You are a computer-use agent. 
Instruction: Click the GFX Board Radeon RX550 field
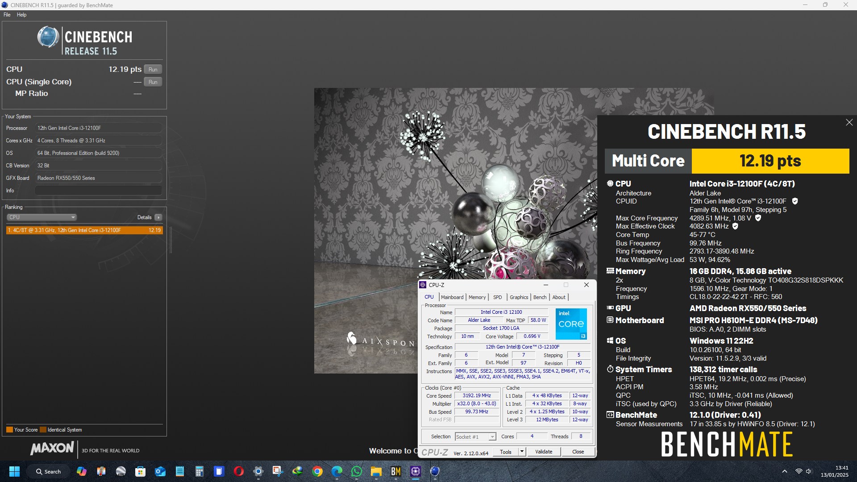[x=99, y=178]
